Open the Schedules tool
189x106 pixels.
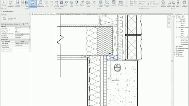(x=121, y=3)
